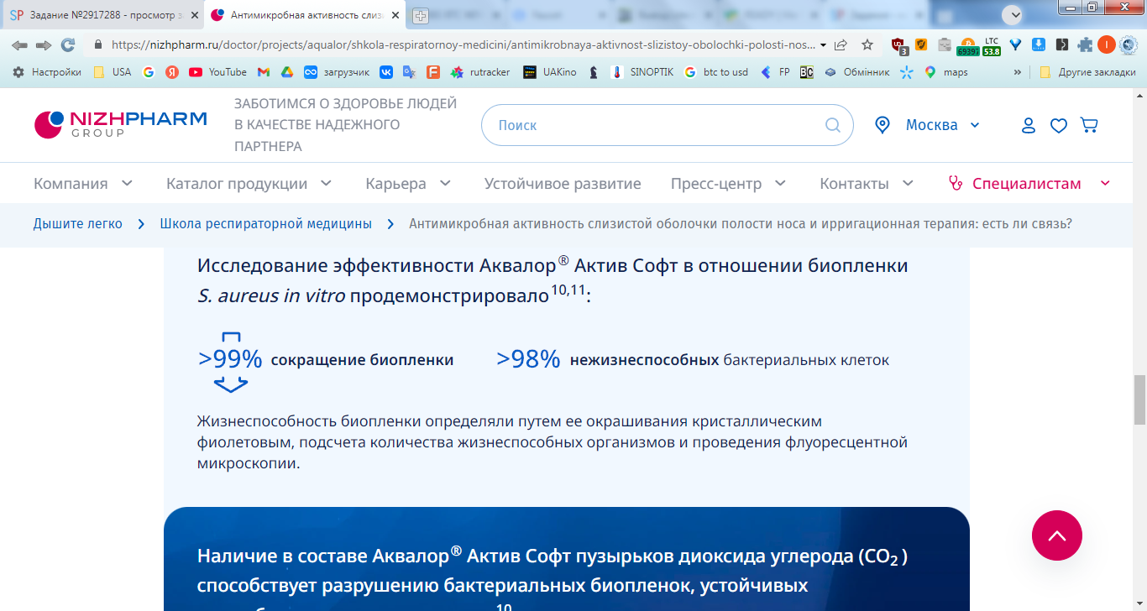The image size is (1147, 611).
Task: Open the uBlock Origin extension icon
Action: coord(899,45)
